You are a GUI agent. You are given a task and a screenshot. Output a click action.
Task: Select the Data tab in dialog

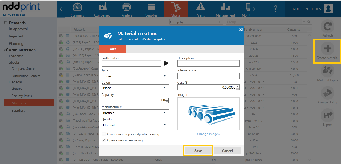click(112, 49)
